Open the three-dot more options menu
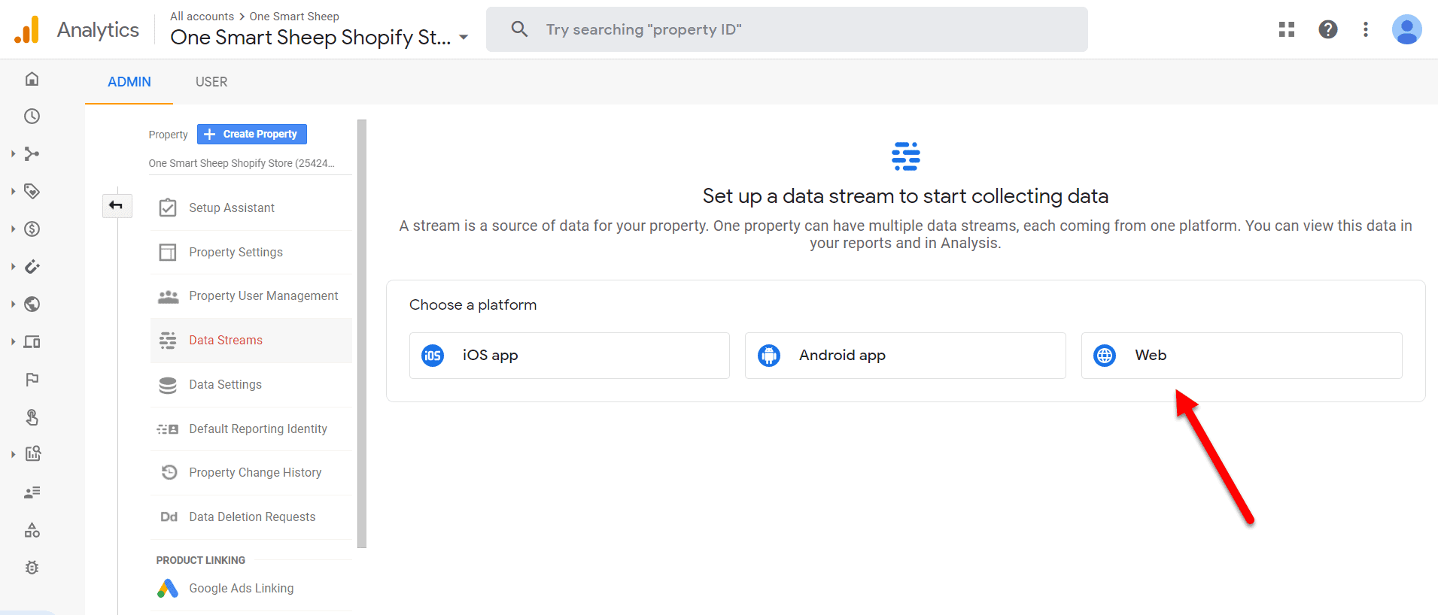The image size is (1438, 615). coord(1366,29)
